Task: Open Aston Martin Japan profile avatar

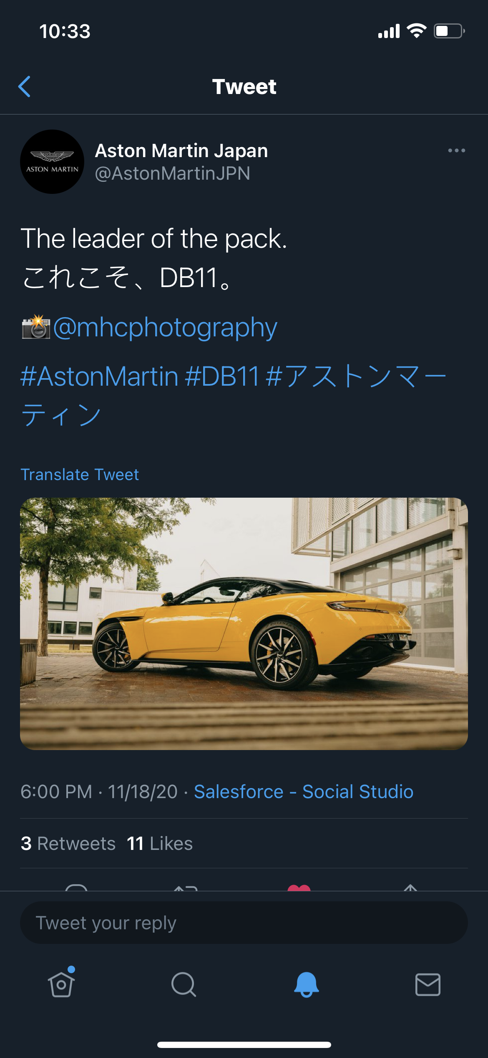Action: click(52, 162)
